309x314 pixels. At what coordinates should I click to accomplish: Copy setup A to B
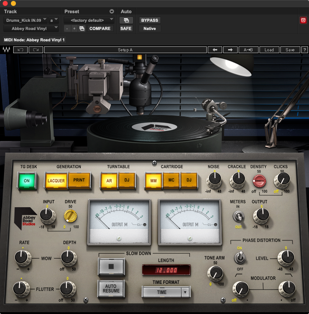click(248, 50)
